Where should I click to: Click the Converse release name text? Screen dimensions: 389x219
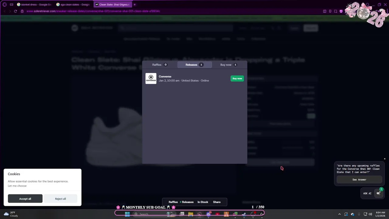(165, 77)
